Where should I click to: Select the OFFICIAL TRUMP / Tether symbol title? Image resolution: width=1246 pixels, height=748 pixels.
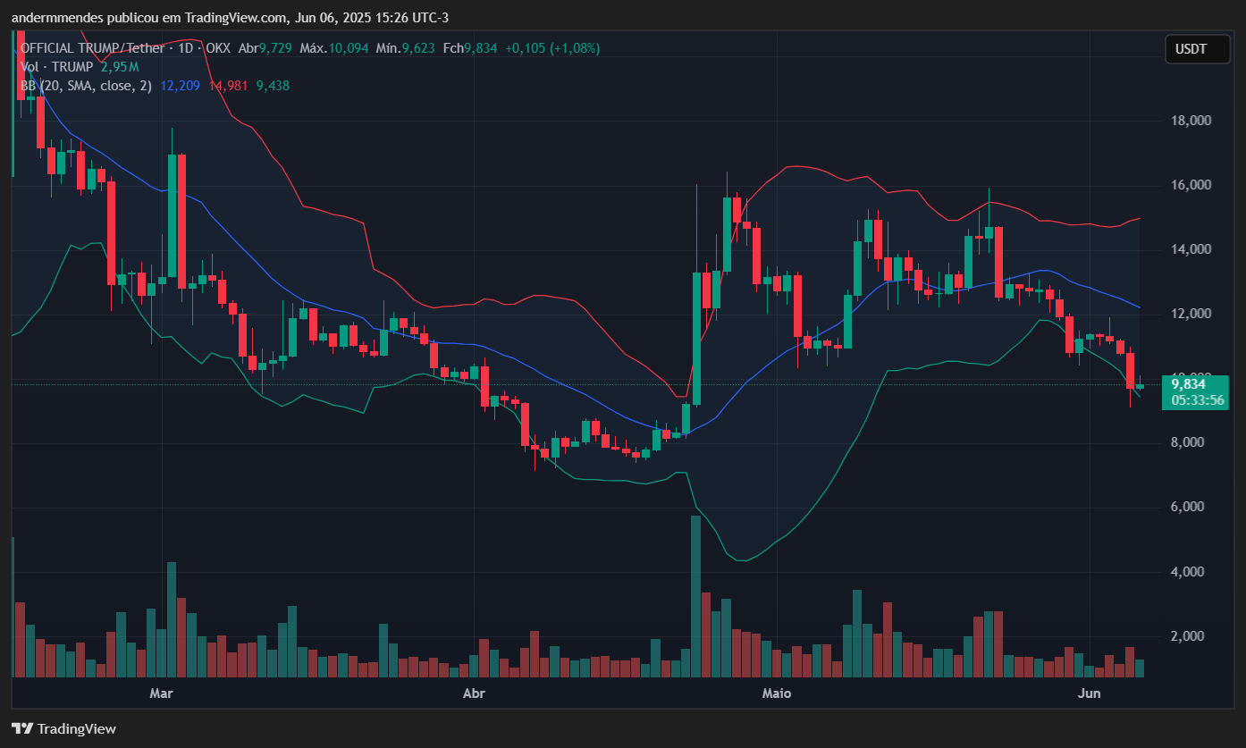(92, 48)
